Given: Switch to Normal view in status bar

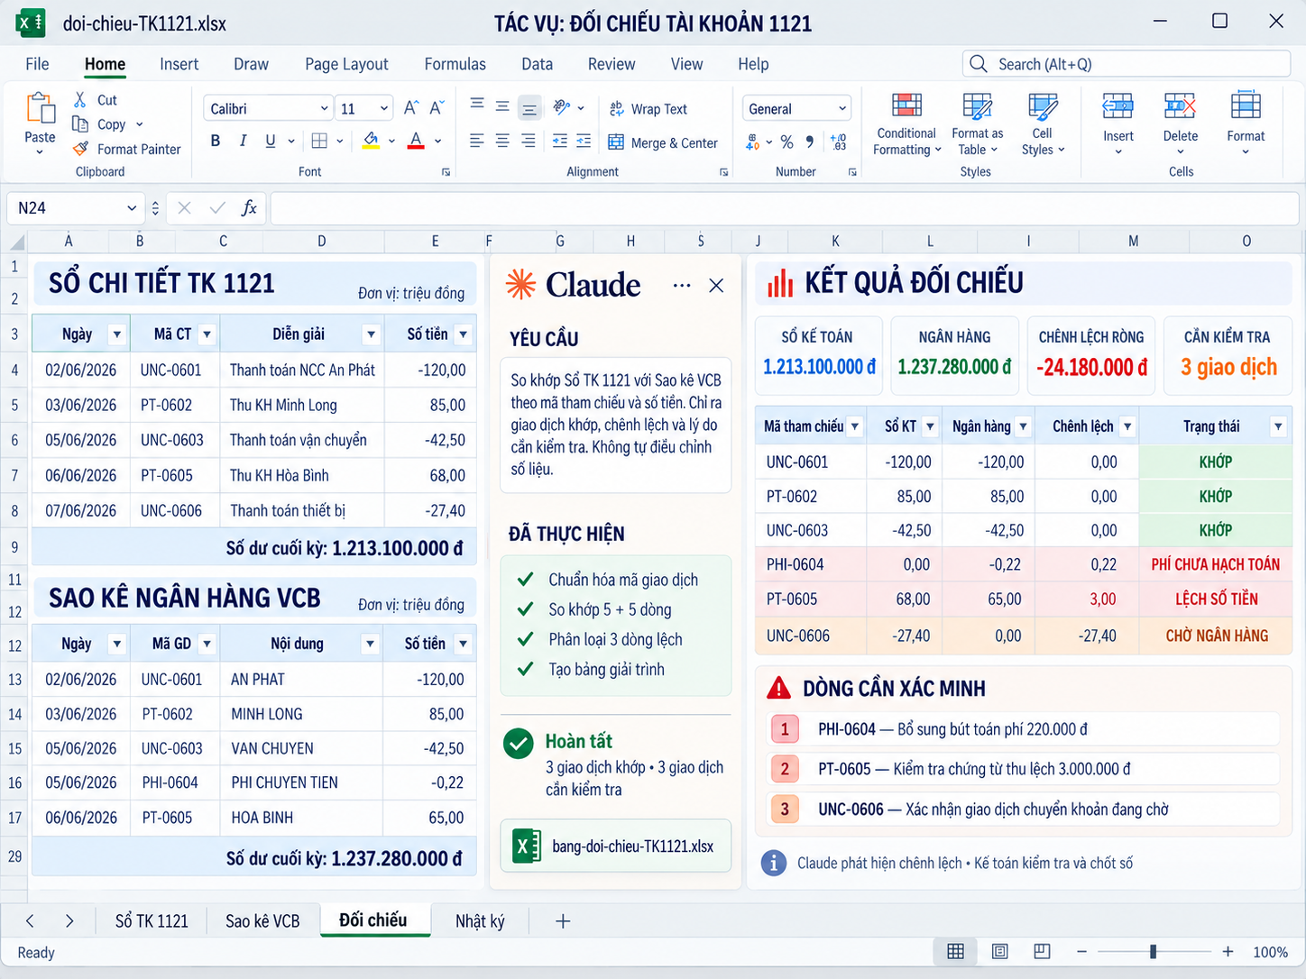Looking at the screenshot, I should pyautogui.click(x=956, y=952).
